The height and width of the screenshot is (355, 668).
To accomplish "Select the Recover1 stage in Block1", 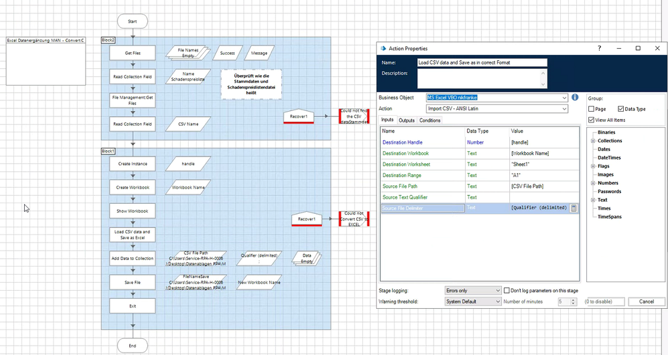I will (x=307, y=219).
